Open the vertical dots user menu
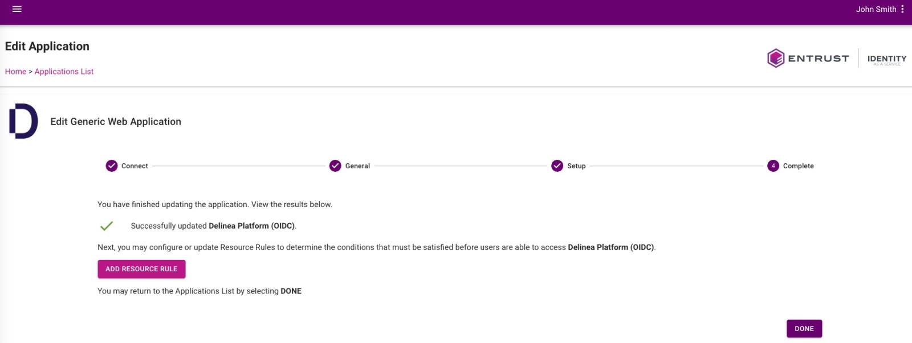 pos(902,9)
